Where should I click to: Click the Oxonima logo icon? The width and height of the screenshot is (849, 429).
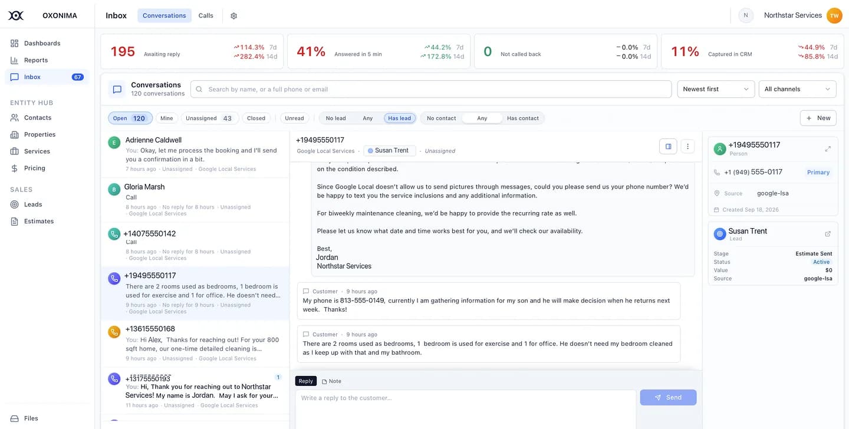[16, 15]
